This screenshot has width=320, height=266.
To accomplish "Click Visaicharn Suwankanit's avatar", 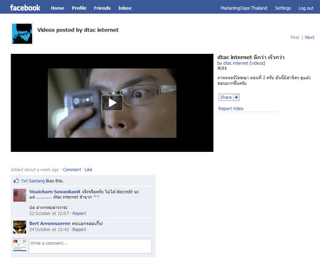I will click(20, 195).
